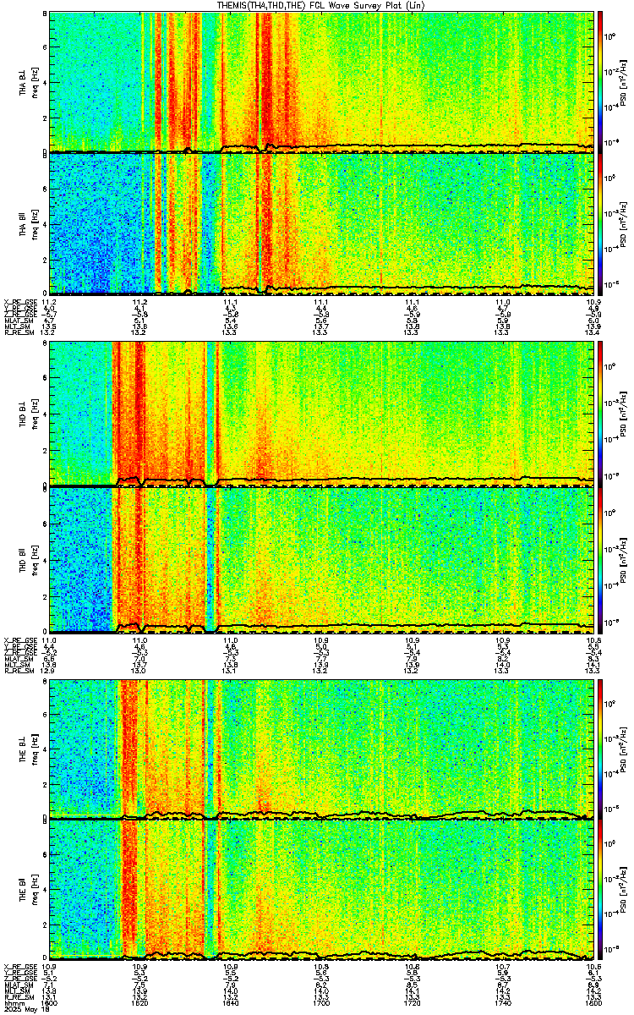Click the X_RE_GSE row label under THA panels
The width and height of the screenshot is (634, 1015).
(19, 301)
